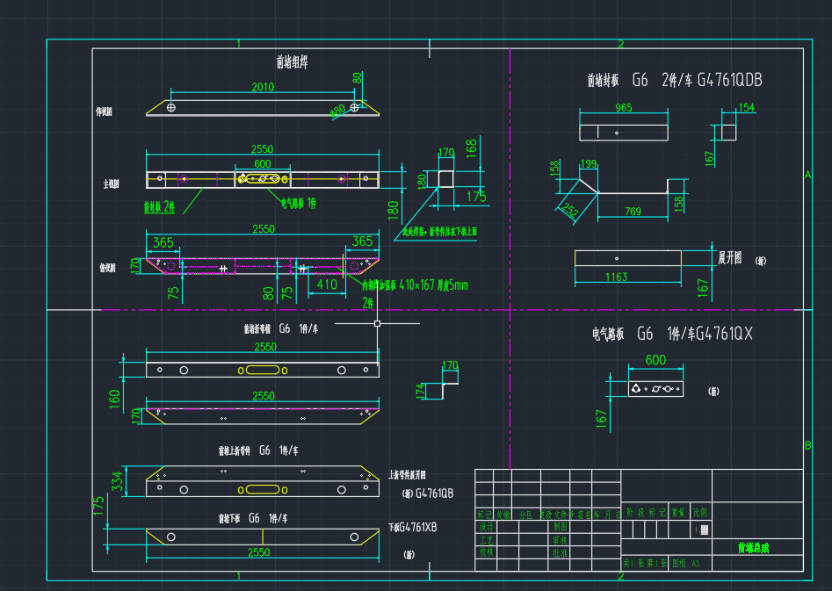Select the 334 height dimension
This screenshot has width=832, height=591.
click(117, 481)
